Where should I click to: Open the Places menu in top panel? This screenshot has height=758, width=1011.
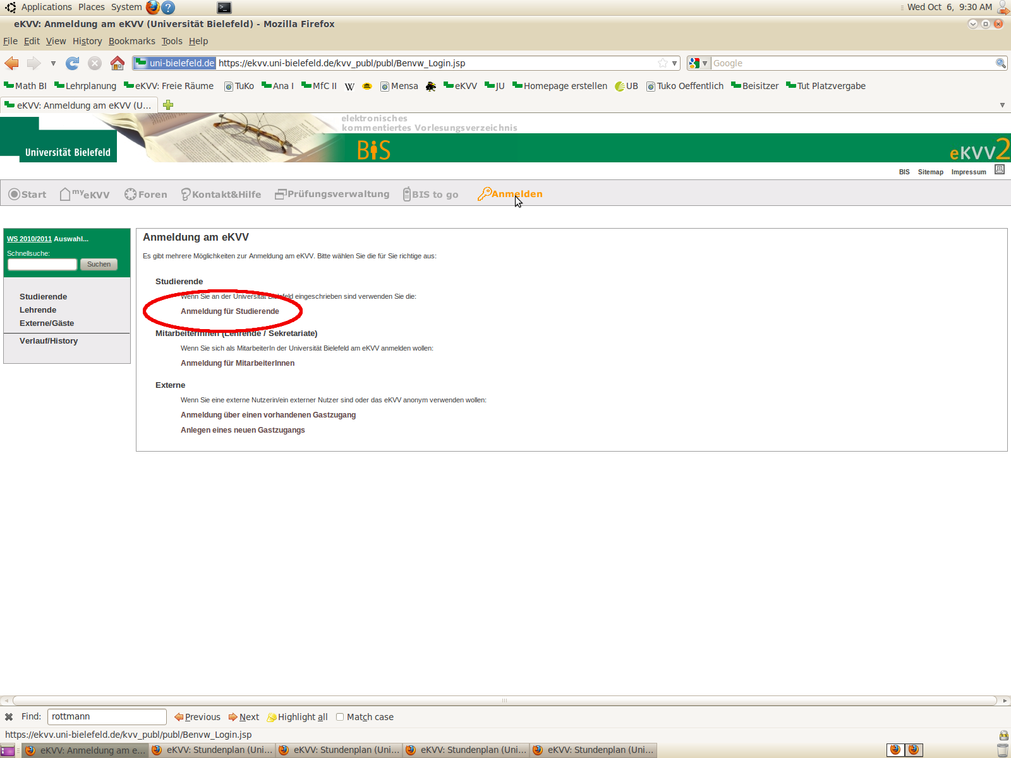pyautogui.click(x=92, y=7)
